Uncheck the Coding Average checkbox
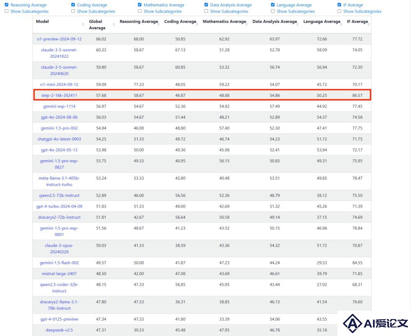The width and height of the screenshot is (414, 336). click(x=73, y=5)
